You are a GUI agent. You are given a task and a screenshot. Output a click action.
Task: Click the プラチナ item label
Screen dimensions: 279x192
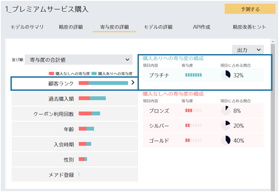coord(159,75)
